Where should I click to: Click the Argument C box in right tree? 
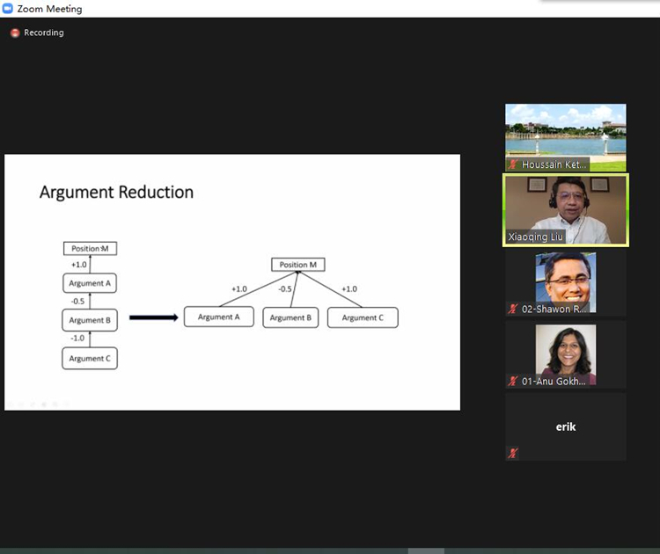click(x=363, y=317)
